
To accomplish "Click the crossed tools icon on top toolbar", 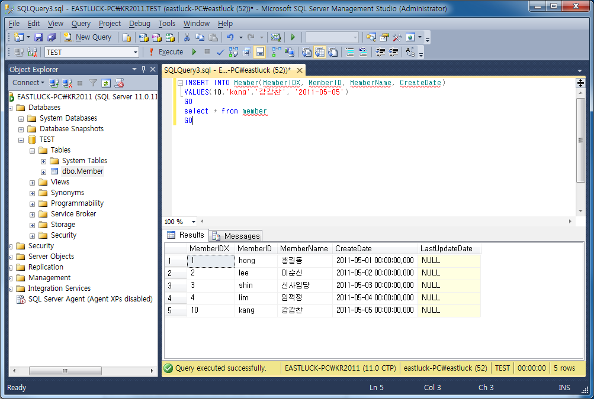I will click(397, 37).
